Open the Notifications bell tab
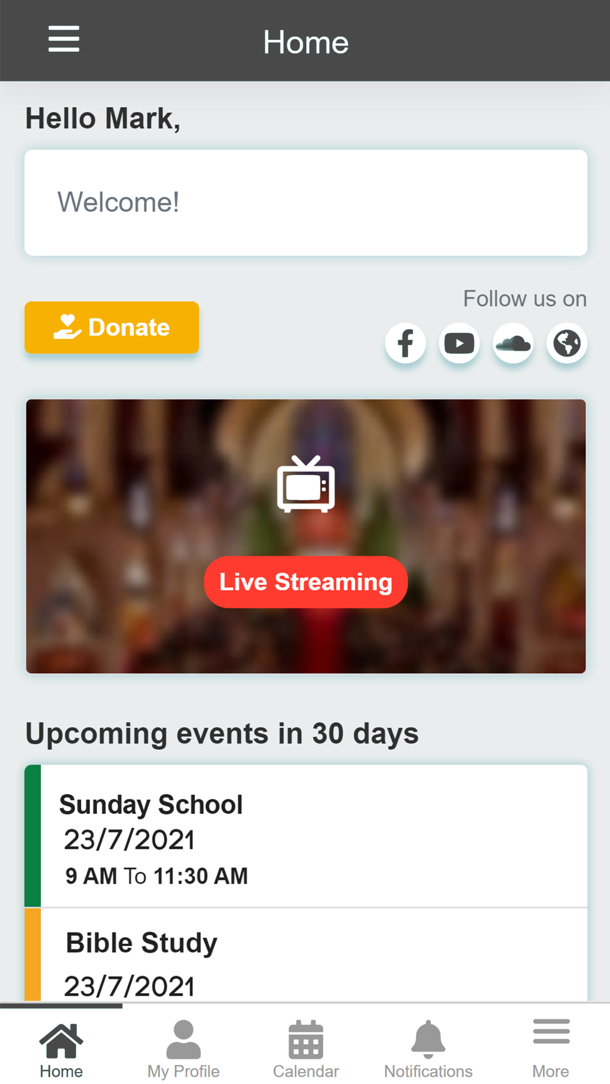Image resolution: width=610 pixels, height=1084 pixels. (428, 1049)
